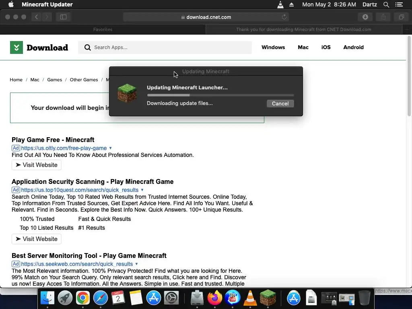Reload the page with the refresh icon
This screenshot has height=309, width=412.
[284, 17]
